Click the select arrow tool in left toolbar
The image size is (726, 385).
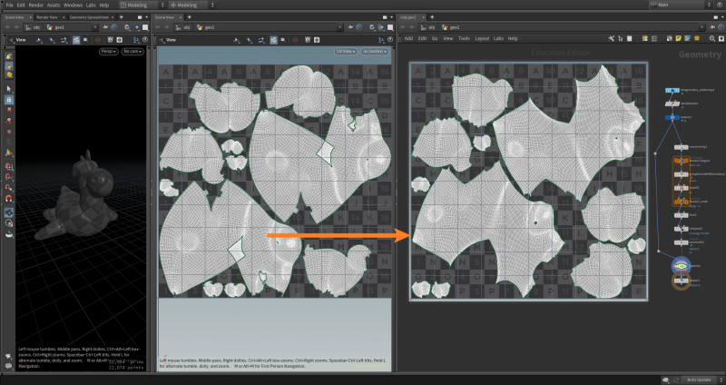tap(9, 88)
